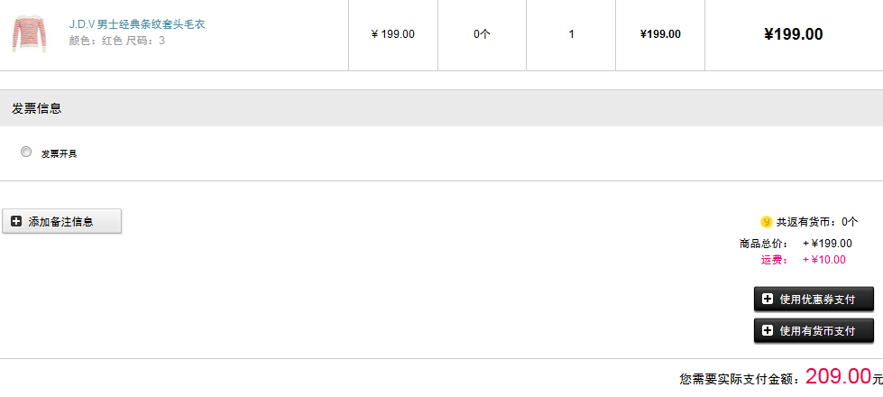
Task: Click the 0个 rebate coins cell
Action: [482, 34]
